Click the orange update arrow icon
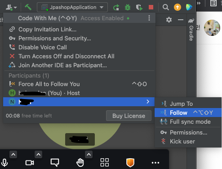 click(x=178, y=7)
